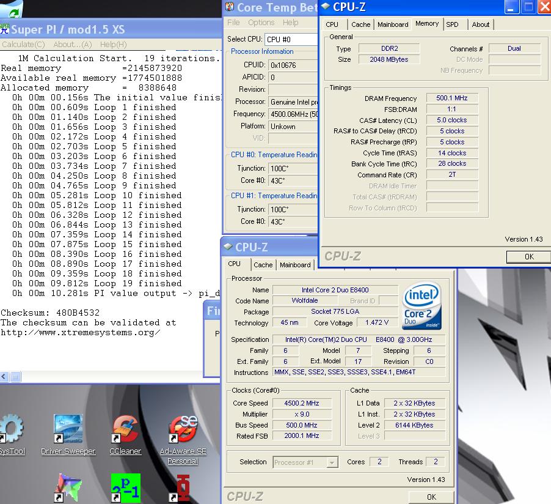Image resolution: width=551 pixels, height=504 pixels.
Task: Open the Driver Sweeper desktop shortcut
Action: click(68, 428)
